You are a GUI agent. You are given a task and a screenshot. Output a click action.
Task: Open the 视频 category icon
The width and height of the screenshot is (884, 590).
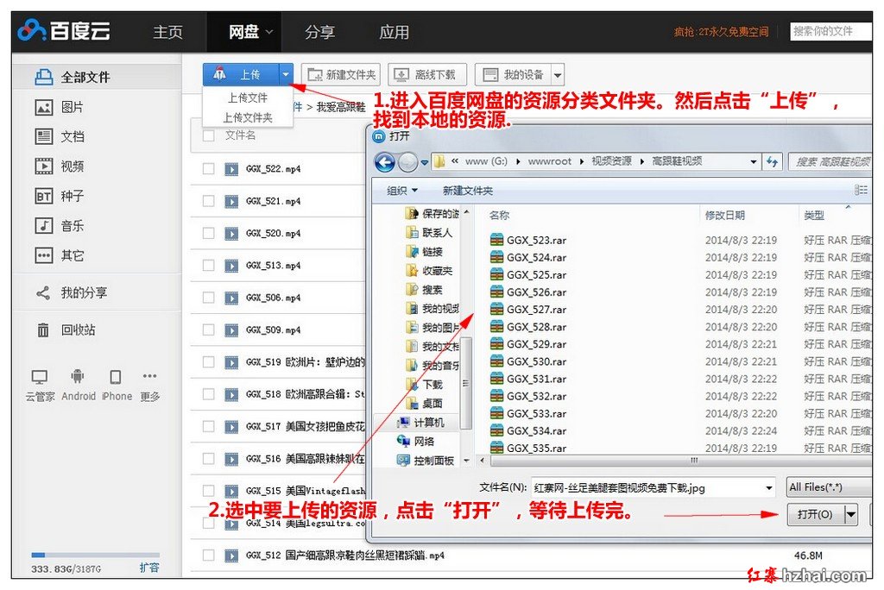[44, 166]
